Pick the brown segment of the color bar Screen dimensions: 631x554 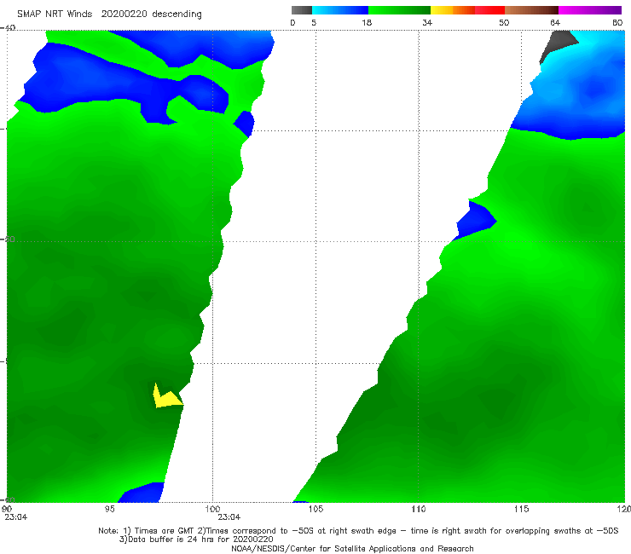coord(531,10)
